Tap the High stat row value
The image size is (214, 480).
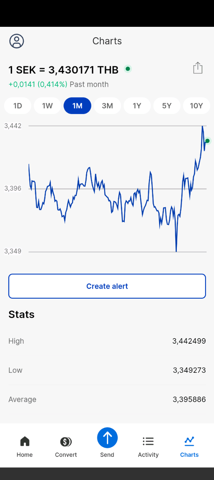click(x=189, y=341)
